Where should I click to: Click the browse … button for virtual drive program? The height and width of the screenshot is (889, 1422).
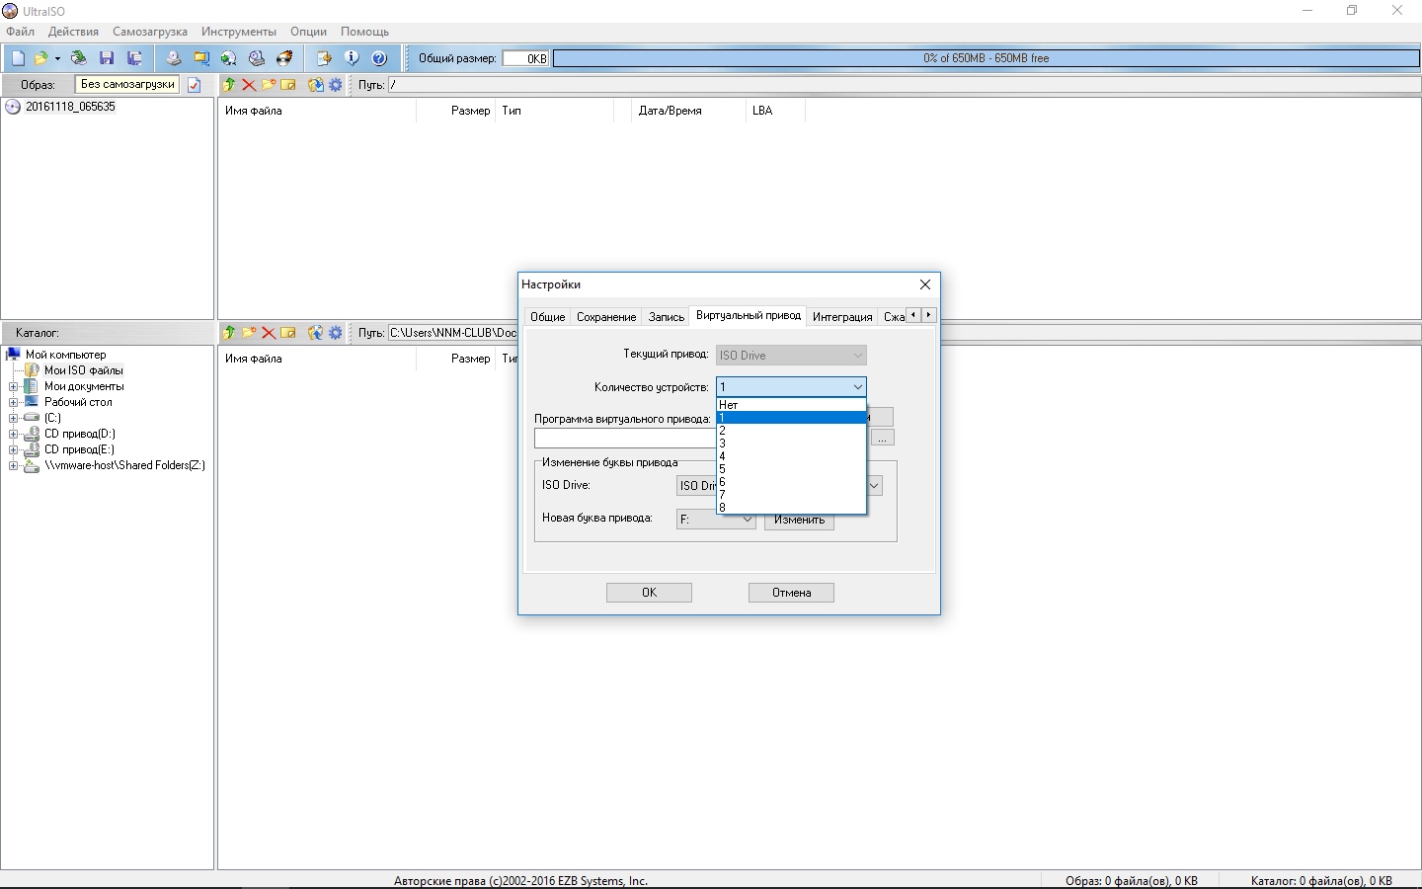883,438
